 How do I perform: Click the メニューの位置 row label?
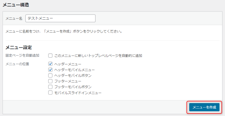[x=17, y=64]
